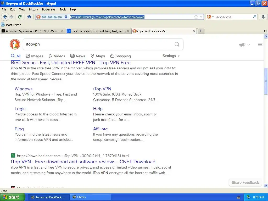This screenshot has width=268, height=201.
Task: Expand the chevron beside the megaphone
Action: click(x=249, y=44)
